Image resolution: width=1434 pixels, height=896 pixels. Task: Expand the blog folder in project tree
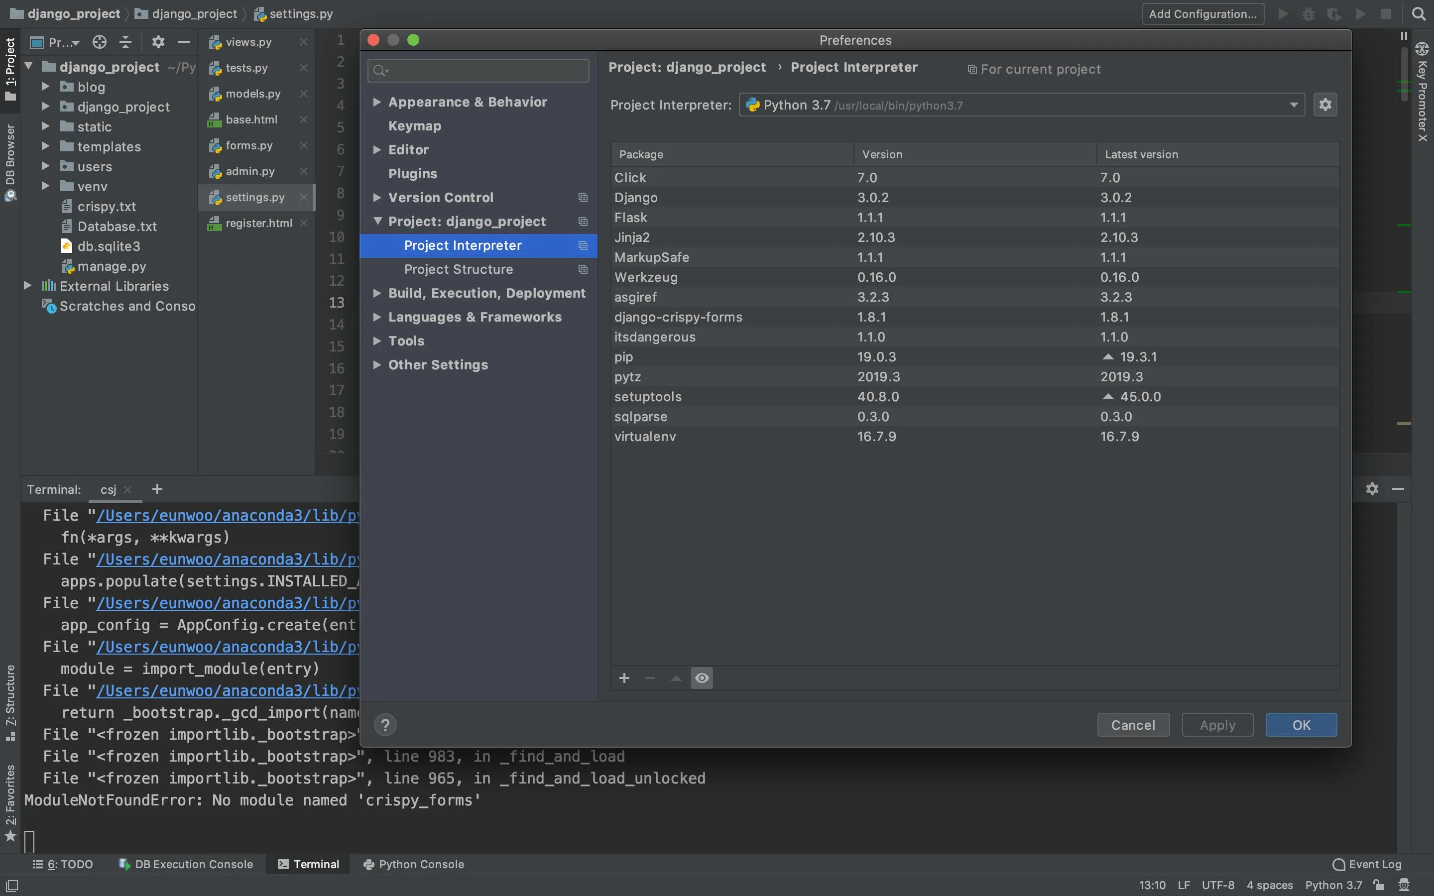[46, 87]
